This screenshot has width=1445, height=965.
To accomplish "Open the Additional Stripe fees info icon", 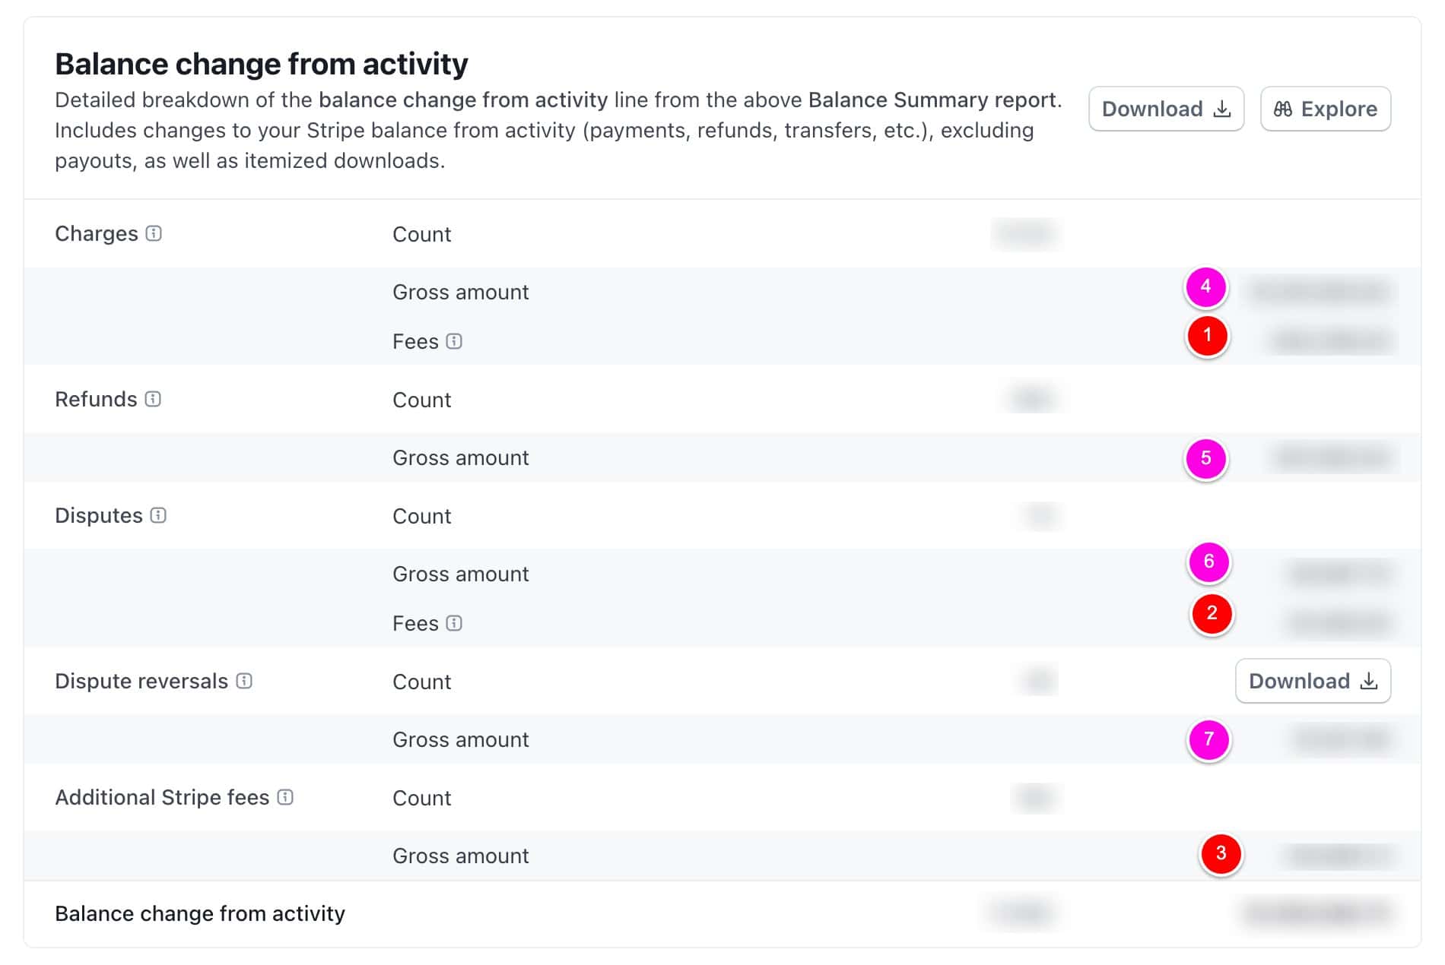I will [285, 797].
